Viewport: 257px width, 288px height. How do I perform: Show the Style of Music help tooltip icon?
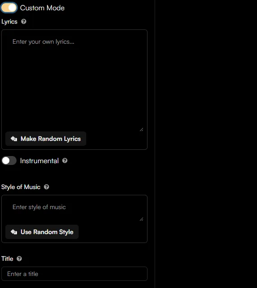[x=46, y=187]
